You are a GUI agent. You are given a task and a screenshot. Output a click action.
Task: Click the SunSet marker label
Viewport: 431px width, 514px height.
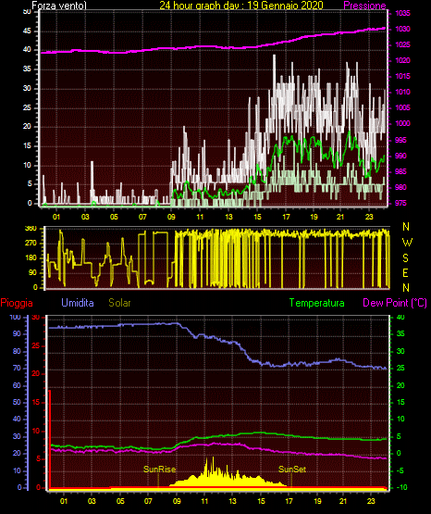pyautogui.click(x=292, y=470)
